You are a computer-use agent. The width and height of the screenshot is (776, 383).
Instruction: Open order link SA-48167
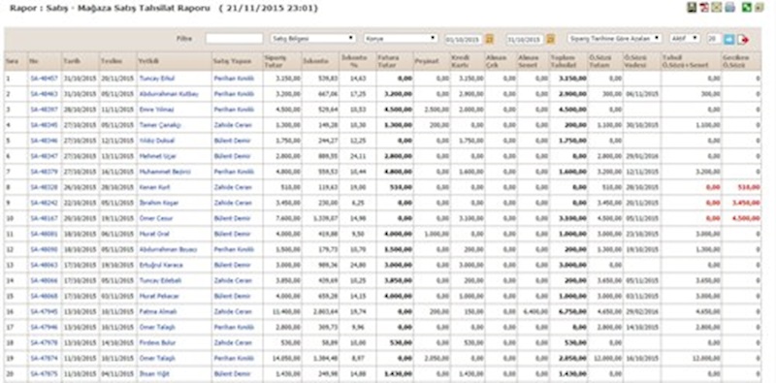(x=44, y=218)
